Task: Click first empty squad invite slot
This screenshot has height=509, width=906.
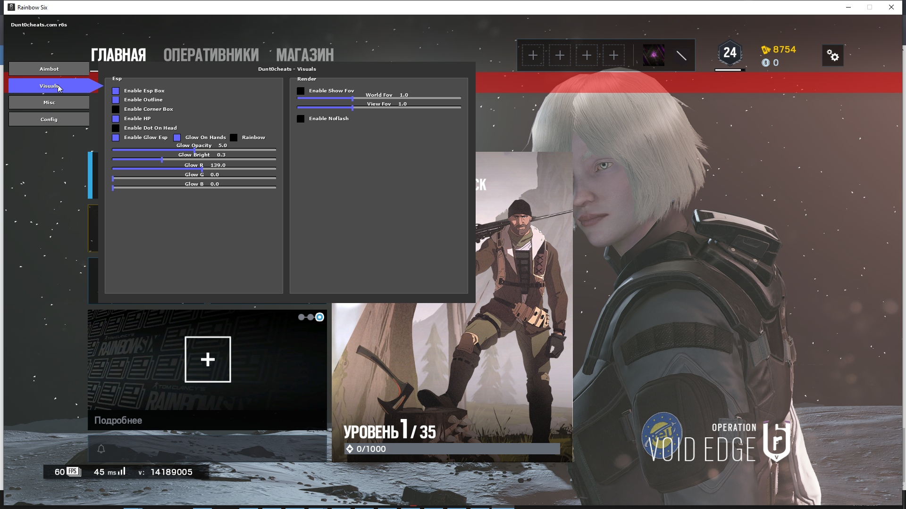Action: coord(533,56)
